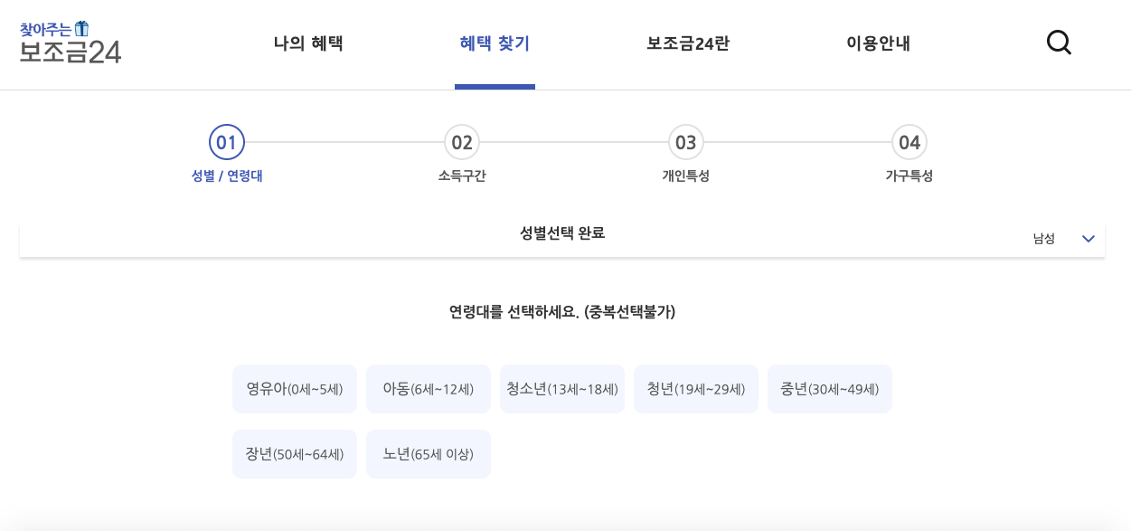The height and width of the screenshot is (531, 1131).
Task: Click the step 01 성별/연령대 circle indicator
Action: click(x=226, y=142)
